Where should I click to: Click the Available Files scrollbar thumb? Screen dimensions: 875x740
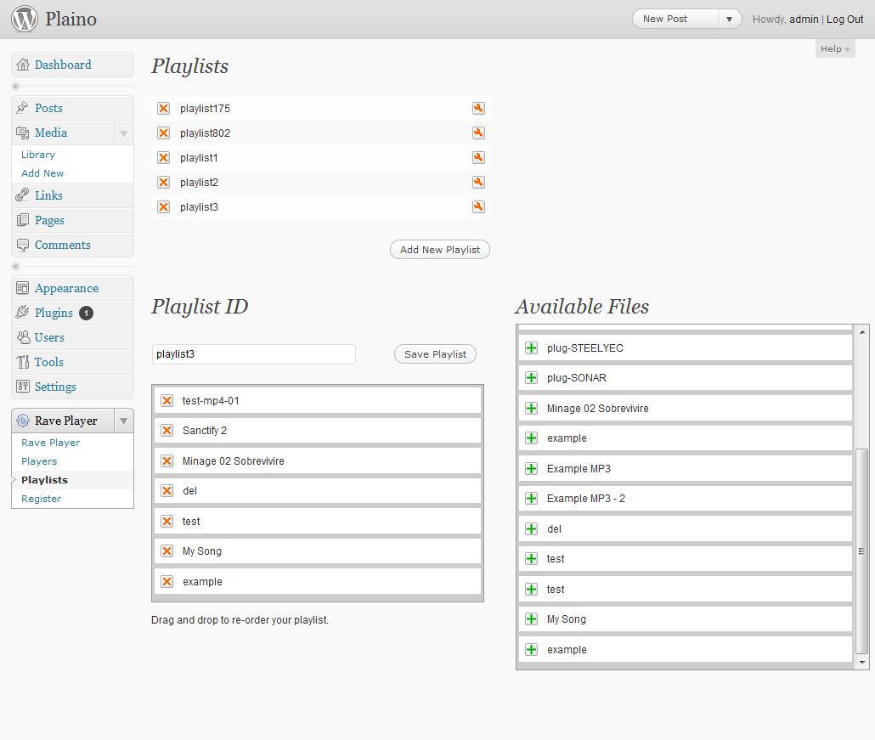862,551
